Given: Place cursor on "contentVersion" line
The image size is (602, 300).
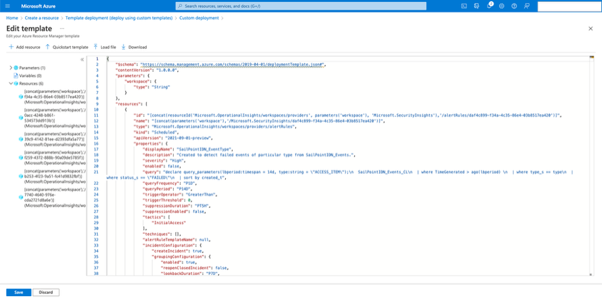Looking at the screenshot, I should pos(147,70).
